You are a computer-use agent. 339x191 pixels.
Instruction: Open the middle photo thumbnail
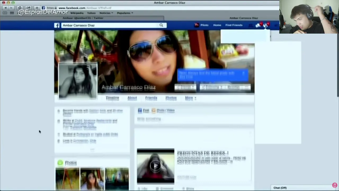92,179
